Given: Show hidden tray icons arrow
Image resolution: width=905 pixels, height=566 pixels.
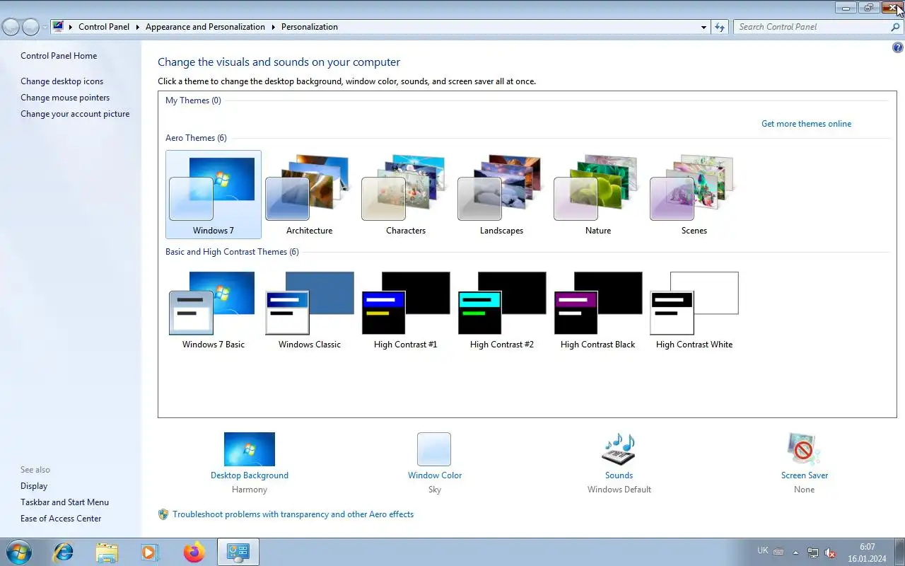Looking at the screenshot, I should [795, 553].
